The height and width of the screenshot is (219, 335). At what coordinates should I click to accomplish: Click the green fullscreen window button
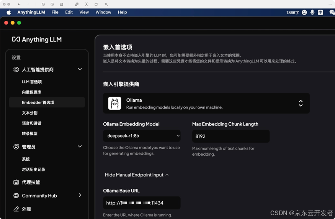coord(19,23)
